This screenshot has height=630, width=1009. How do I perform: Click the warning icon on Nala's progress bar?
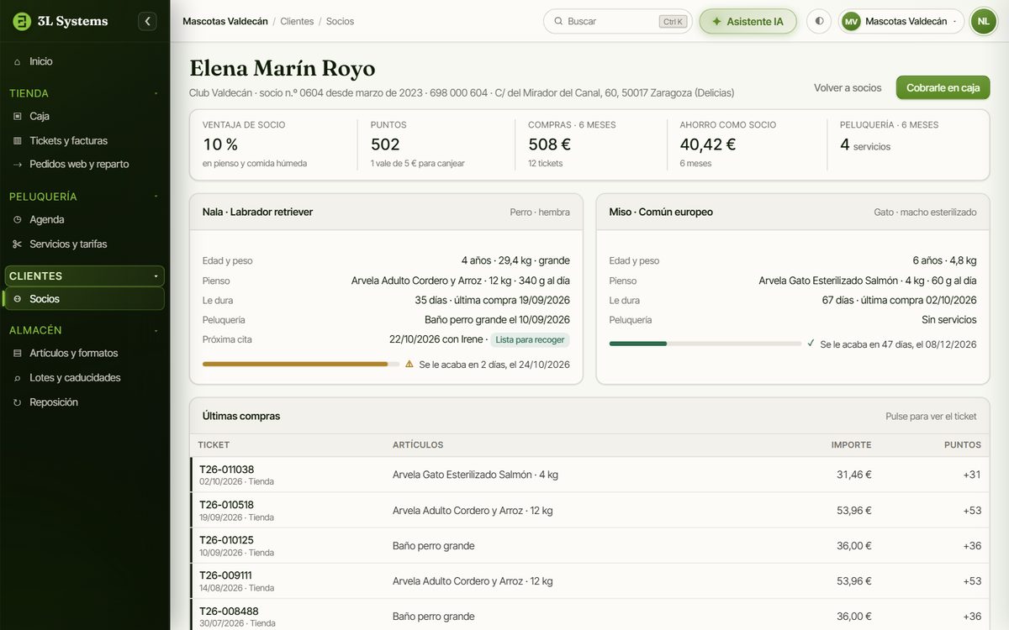coord(409,365)
